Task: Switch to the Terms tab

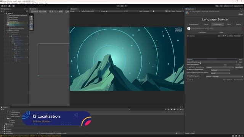Action: coord(206,24)
